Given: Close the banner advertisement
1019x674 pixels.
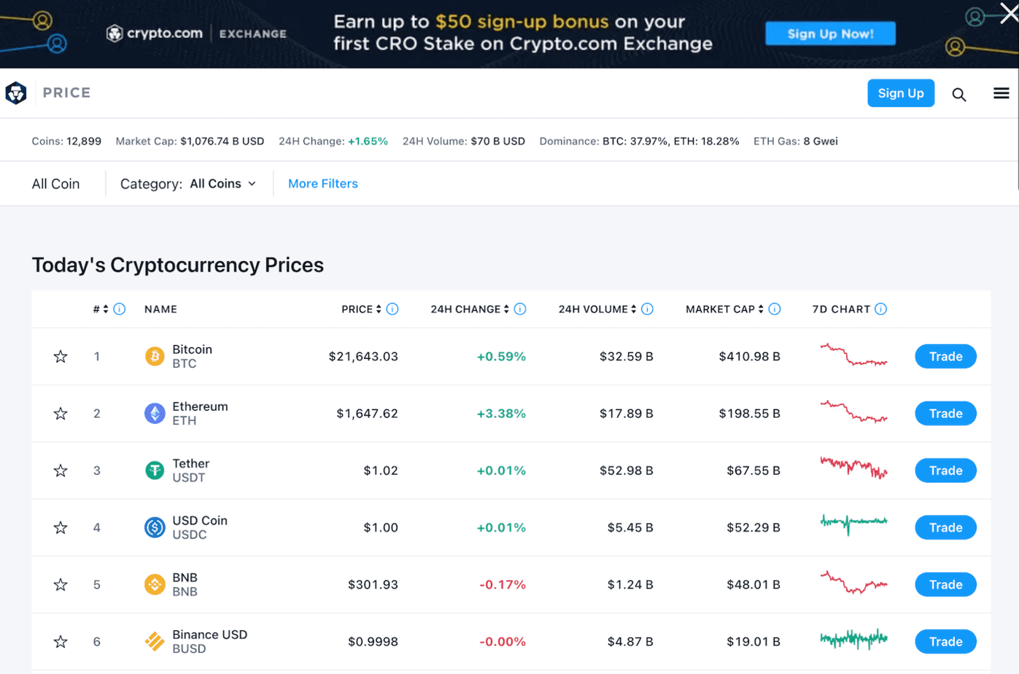Looking at the screenshot, I should pos(1010,13).
